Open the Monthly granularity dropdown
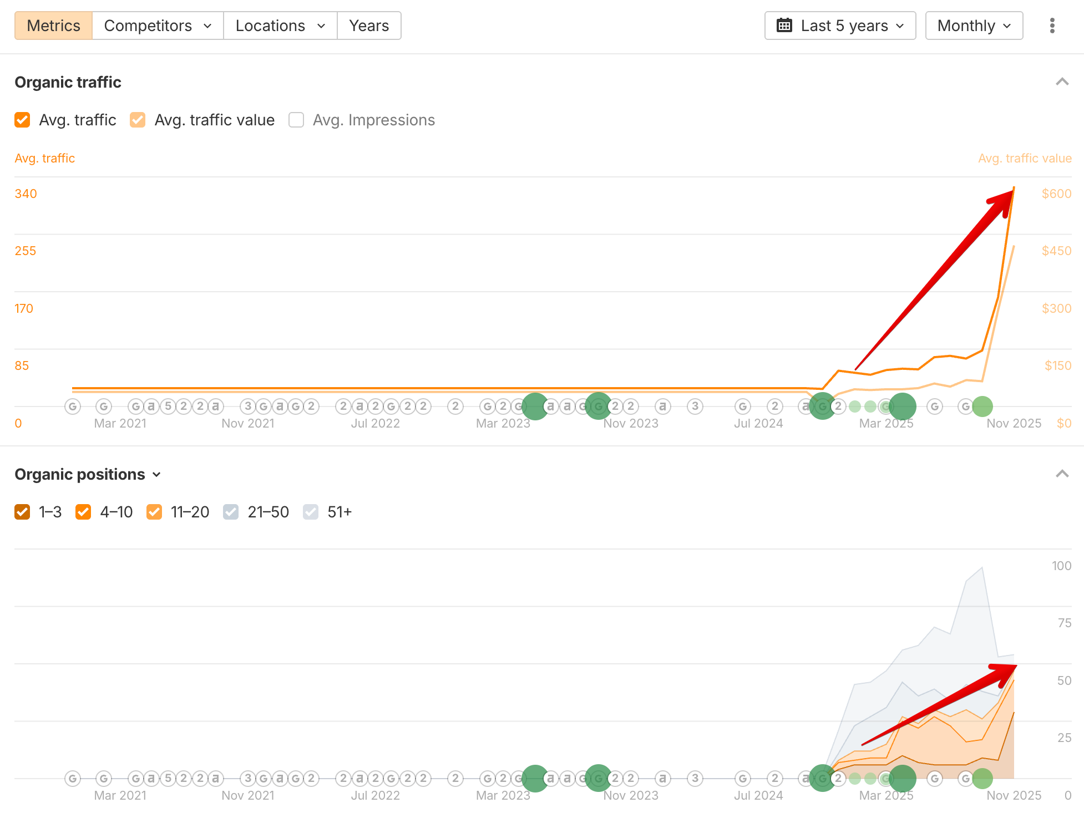 tap(974, 26)
